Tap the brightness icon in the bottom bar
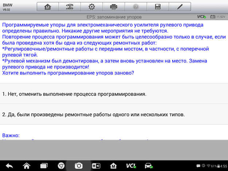The width and height of the screenshot is (228, 171). point(96,166)
